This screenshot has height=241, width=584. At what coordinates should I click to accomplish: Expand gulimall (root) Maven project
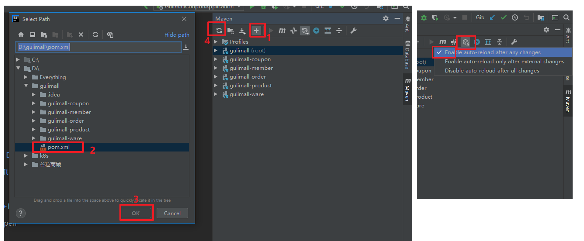[216, 51]
